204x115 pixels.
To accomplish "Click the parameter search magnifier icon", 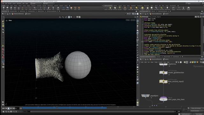I will [x=198, y=17].
